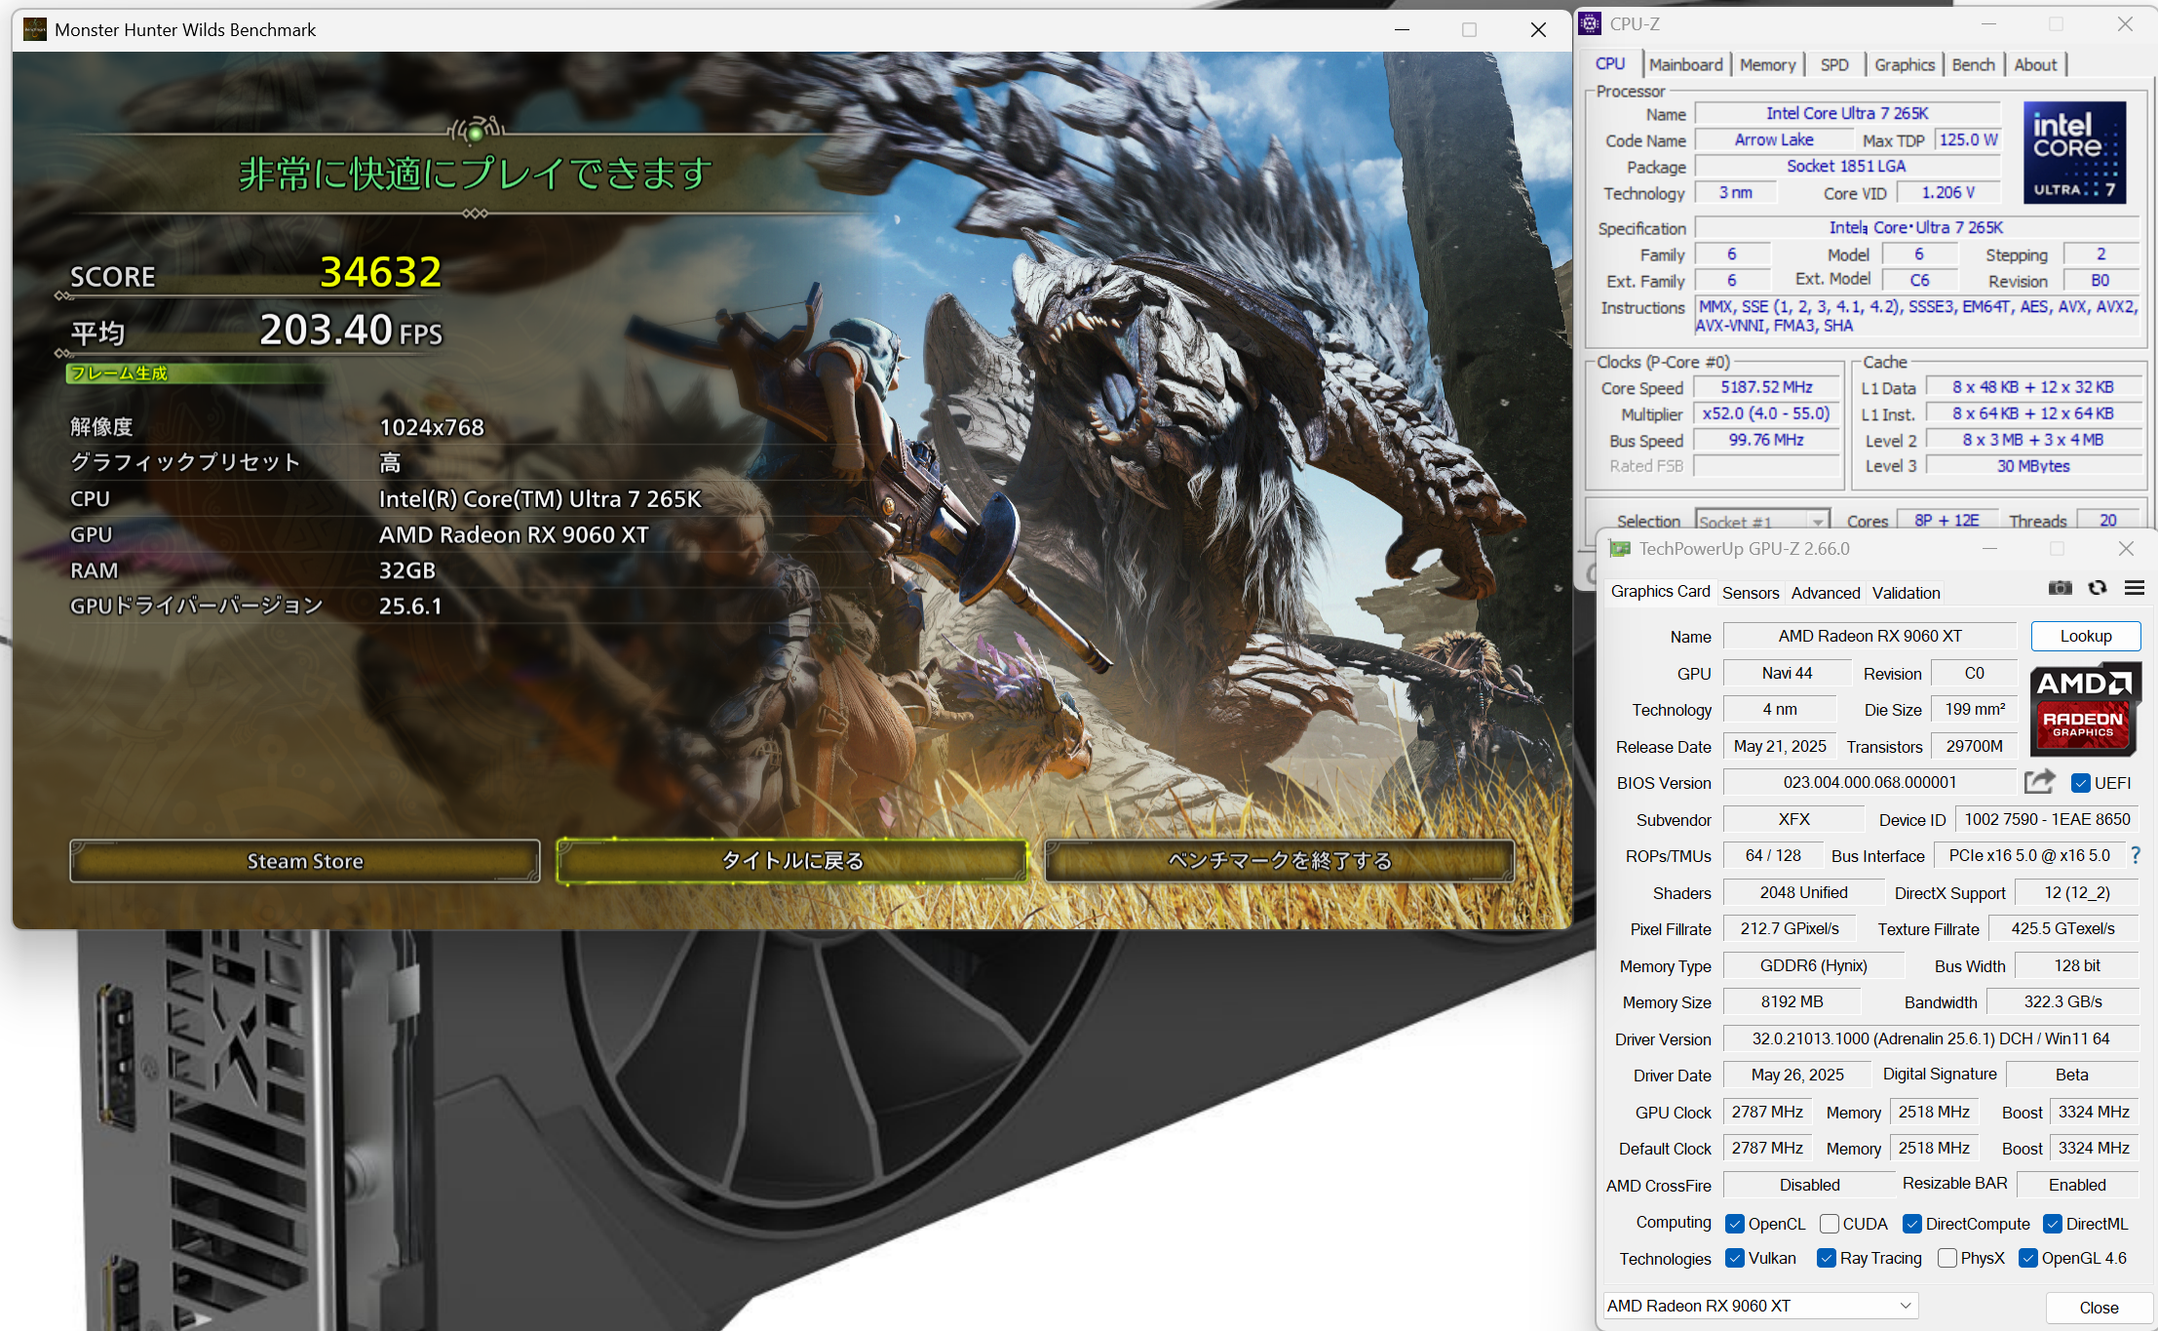Click score value 34632
The height and width of the screenshot is (1331, 2158).
tap(381, 272)
